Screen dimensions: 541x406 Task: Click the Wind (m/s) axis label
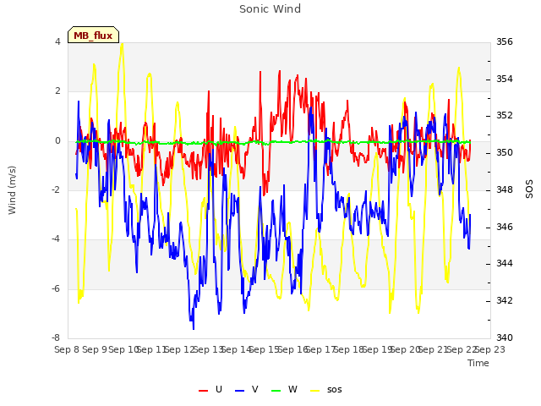click(x=12, y=190)
